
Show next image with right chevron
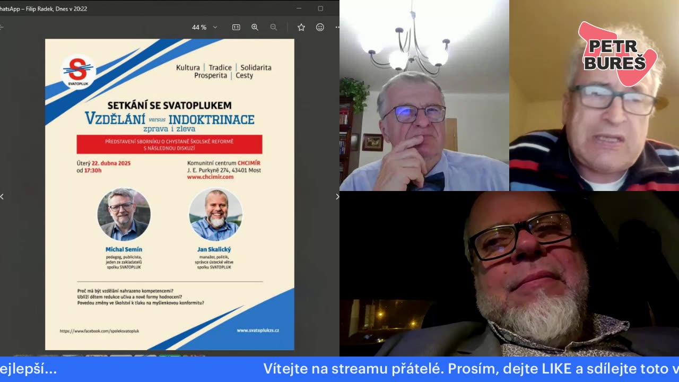337,196
